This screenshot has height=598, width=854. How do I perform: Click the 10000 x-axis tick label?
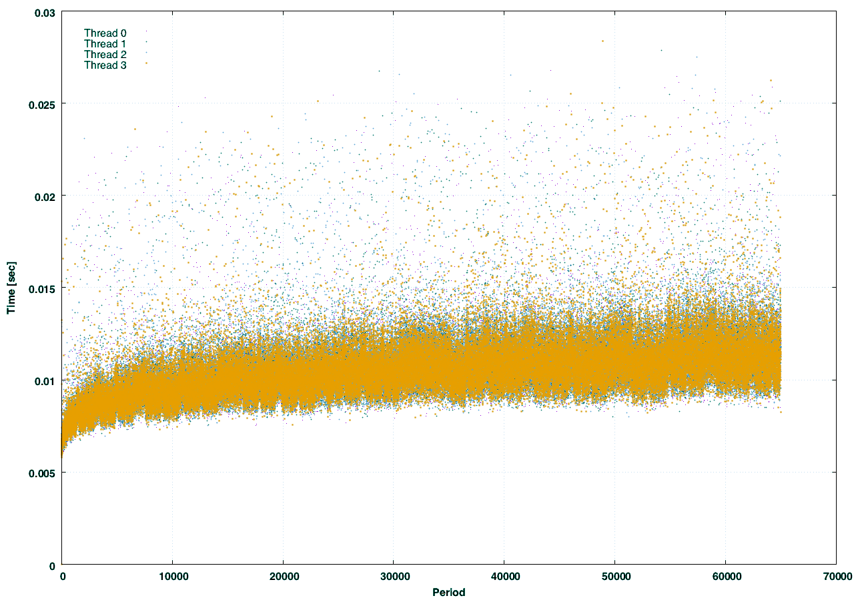[x=172, y=576]
